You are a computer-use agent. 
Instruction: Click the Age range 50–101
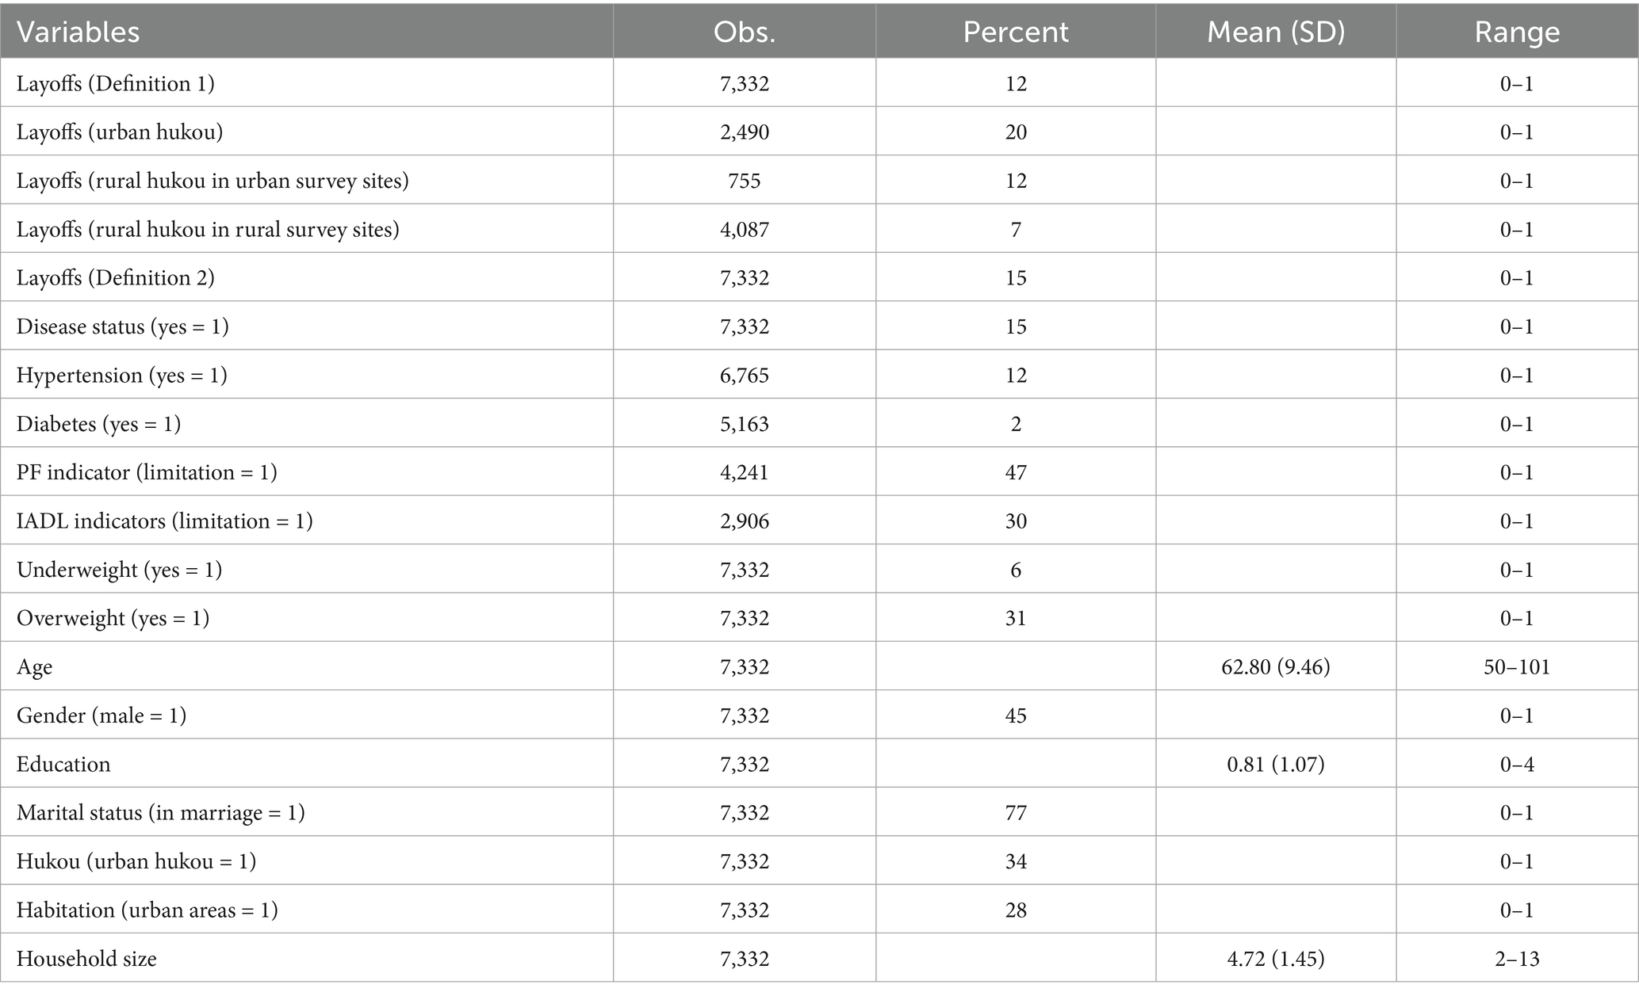click(1517, 666)
